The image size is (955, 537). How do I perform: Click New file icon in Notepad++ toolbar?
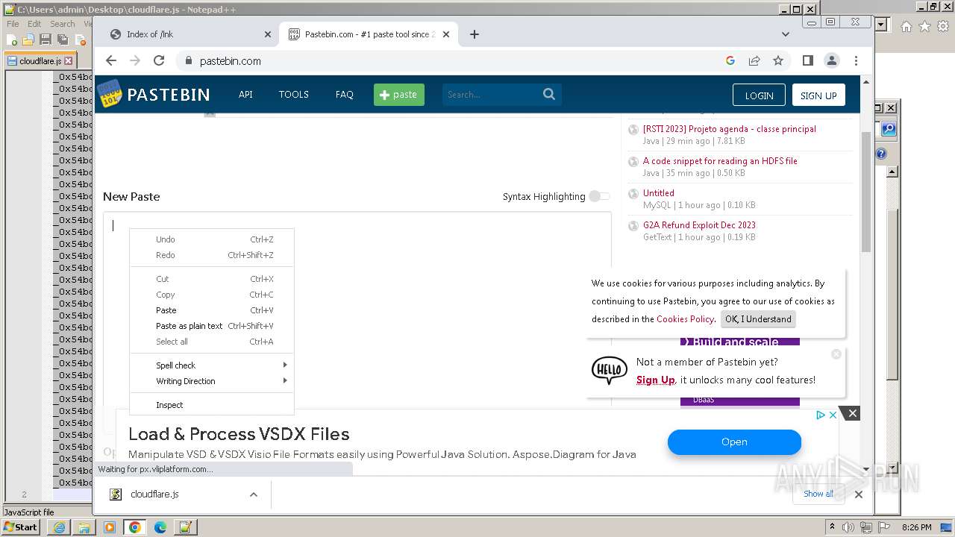click(x=12, y=40)
